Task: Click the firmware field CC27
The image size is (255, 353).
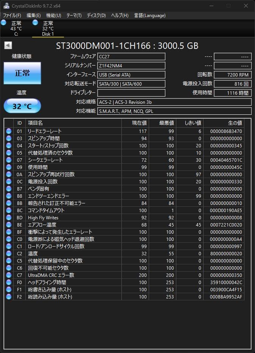Action: point(131,56)
